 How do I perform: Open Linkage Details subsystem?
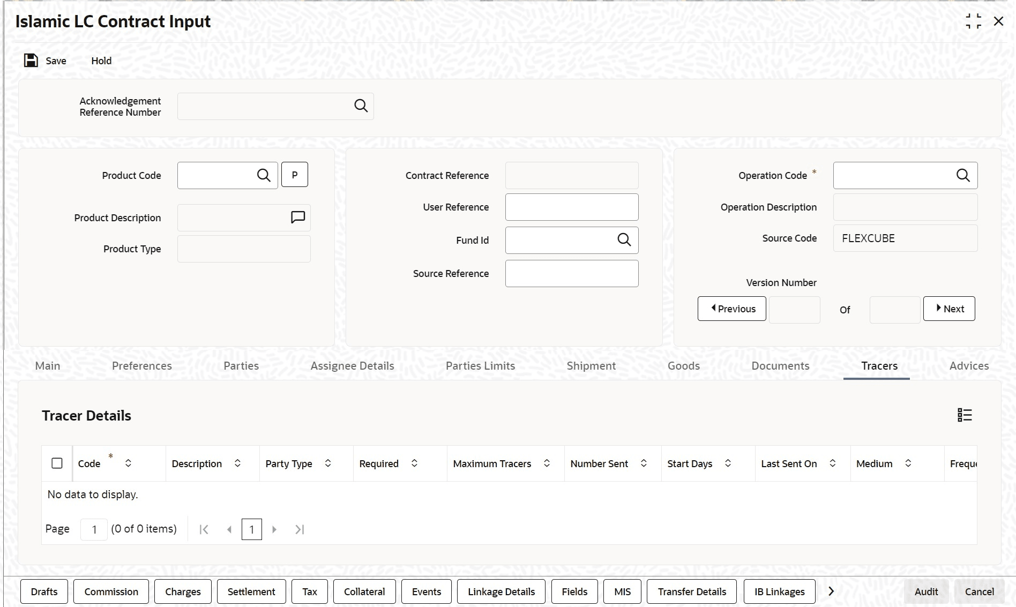[501, 591]
